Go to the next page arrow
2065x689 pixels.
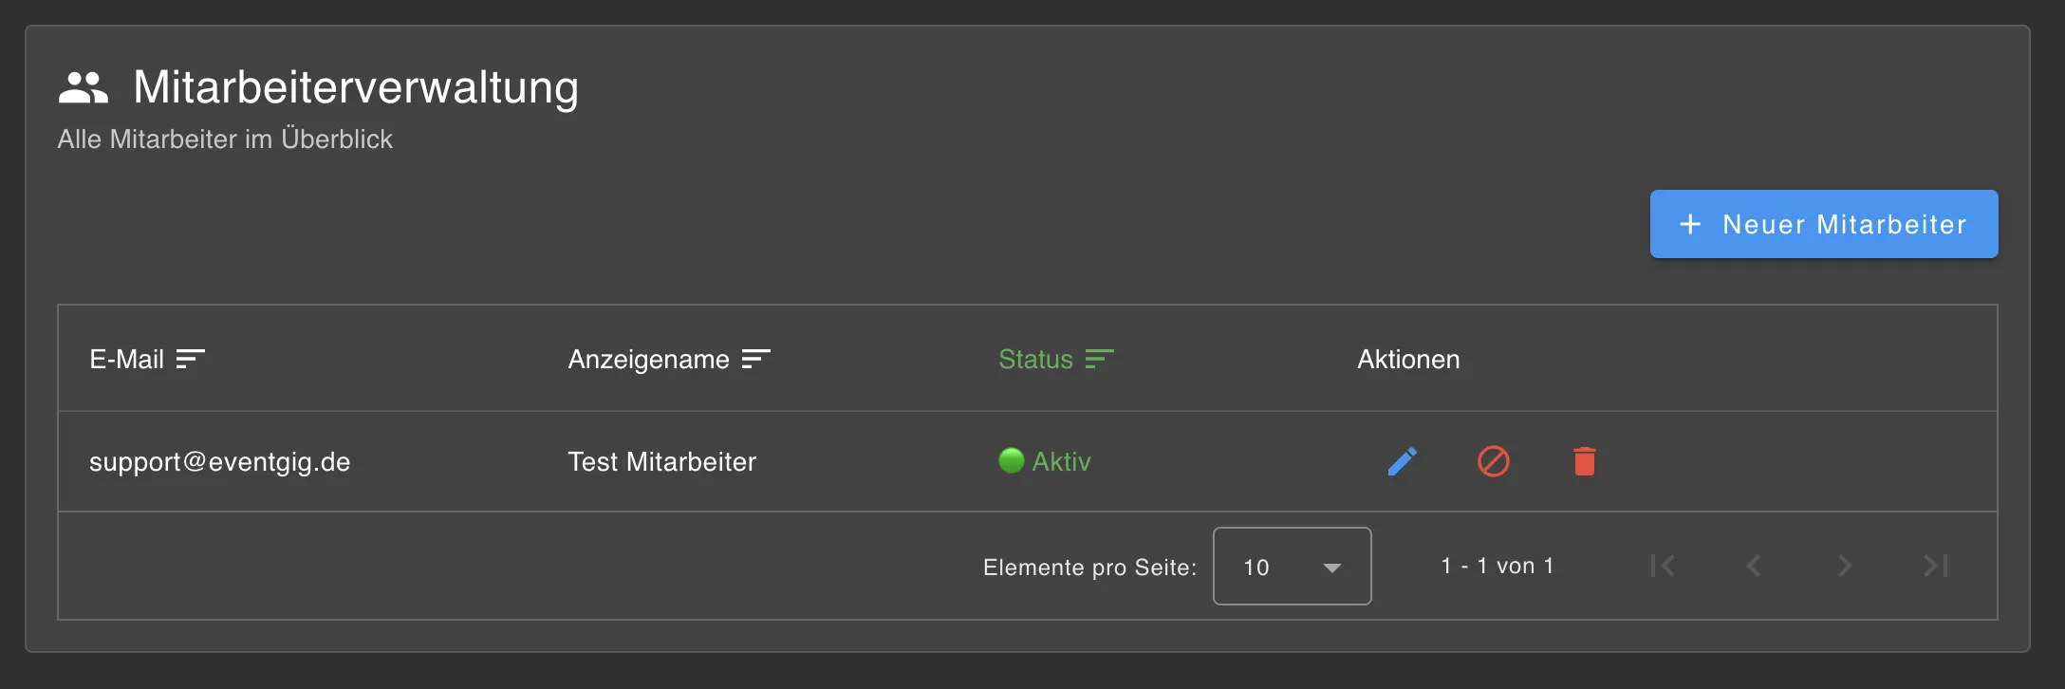(x=1845, y=566)
